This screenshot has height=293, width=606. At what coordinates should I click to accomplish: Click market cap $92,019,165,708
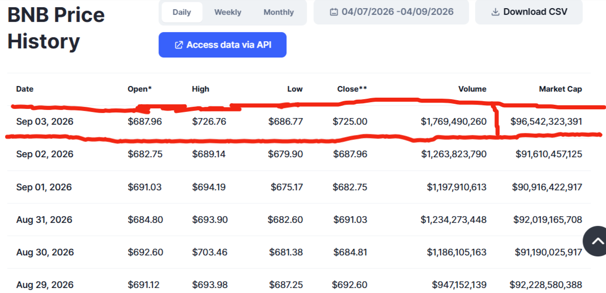click(547, 220)
